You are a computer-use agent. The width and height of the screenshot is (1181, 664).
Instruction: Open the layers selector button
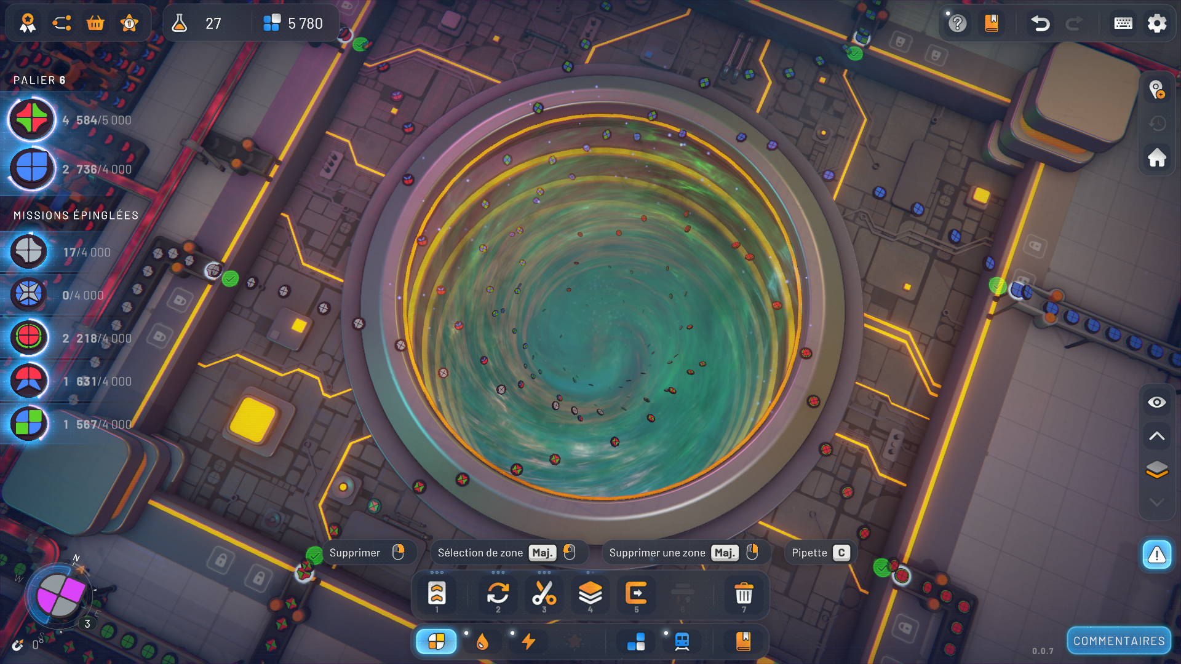pos(1156,470)
